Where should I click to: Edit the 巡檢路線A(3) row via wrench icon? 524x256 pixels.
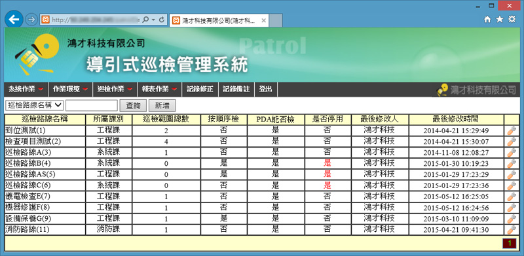tap(512, 153)
